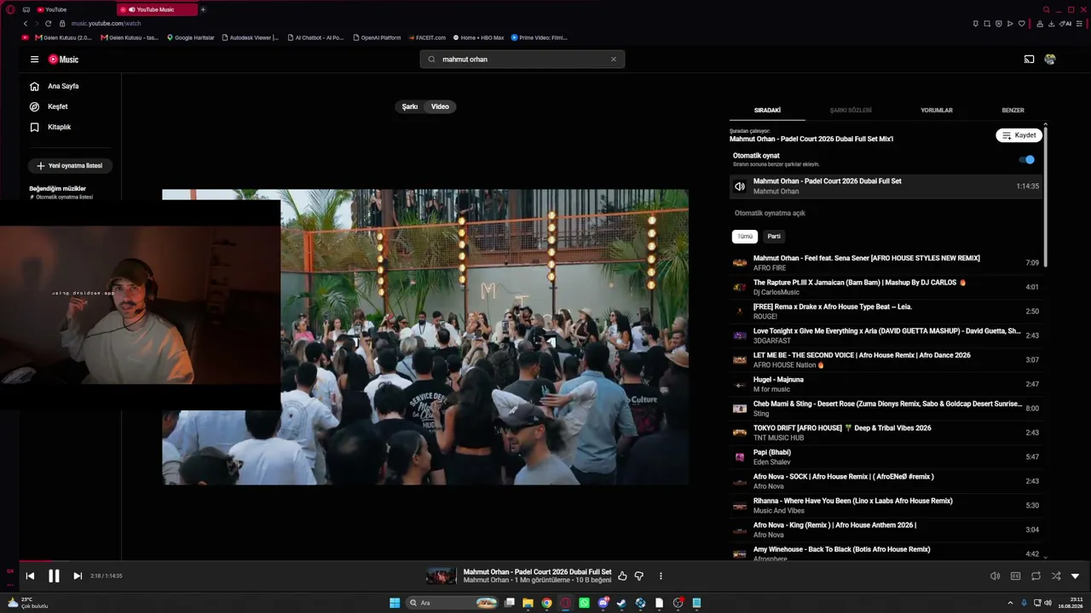
Task: Switch to the YouTube browser tab
Action: tap(74, 9)
